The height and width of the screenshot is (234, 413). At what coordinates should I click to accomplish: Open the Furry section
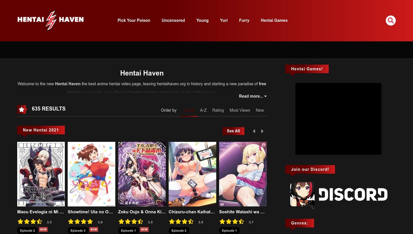244,20
